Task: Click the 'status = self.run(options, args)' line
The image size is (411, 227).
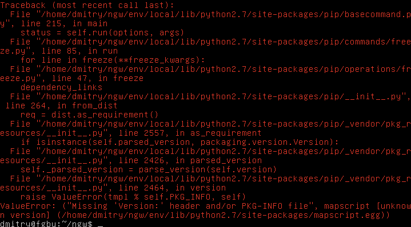Action: pyautogui.click(x=102, y=33)
